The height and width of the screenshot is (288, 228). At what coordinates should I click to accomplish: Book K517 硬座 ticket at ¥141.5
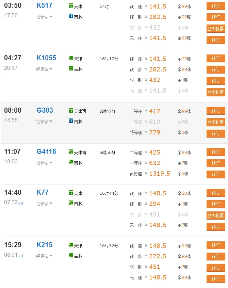pos(216,6)
